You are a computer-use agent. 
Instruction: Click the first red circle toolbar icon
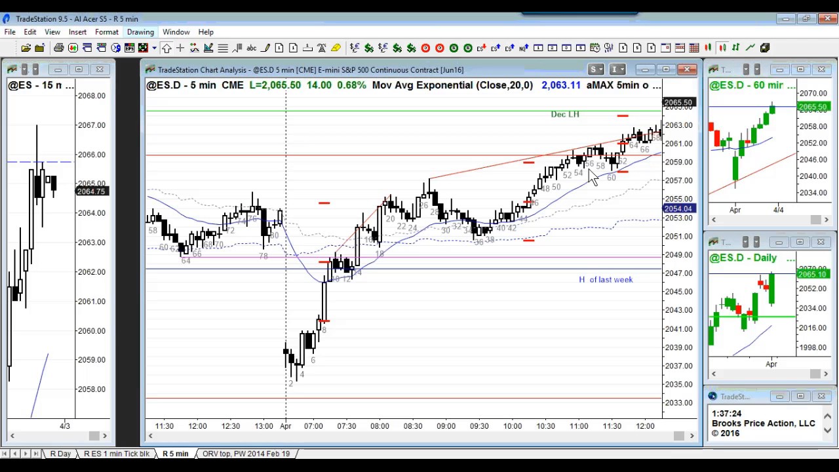pyautogui.click(x=425, y=48)
